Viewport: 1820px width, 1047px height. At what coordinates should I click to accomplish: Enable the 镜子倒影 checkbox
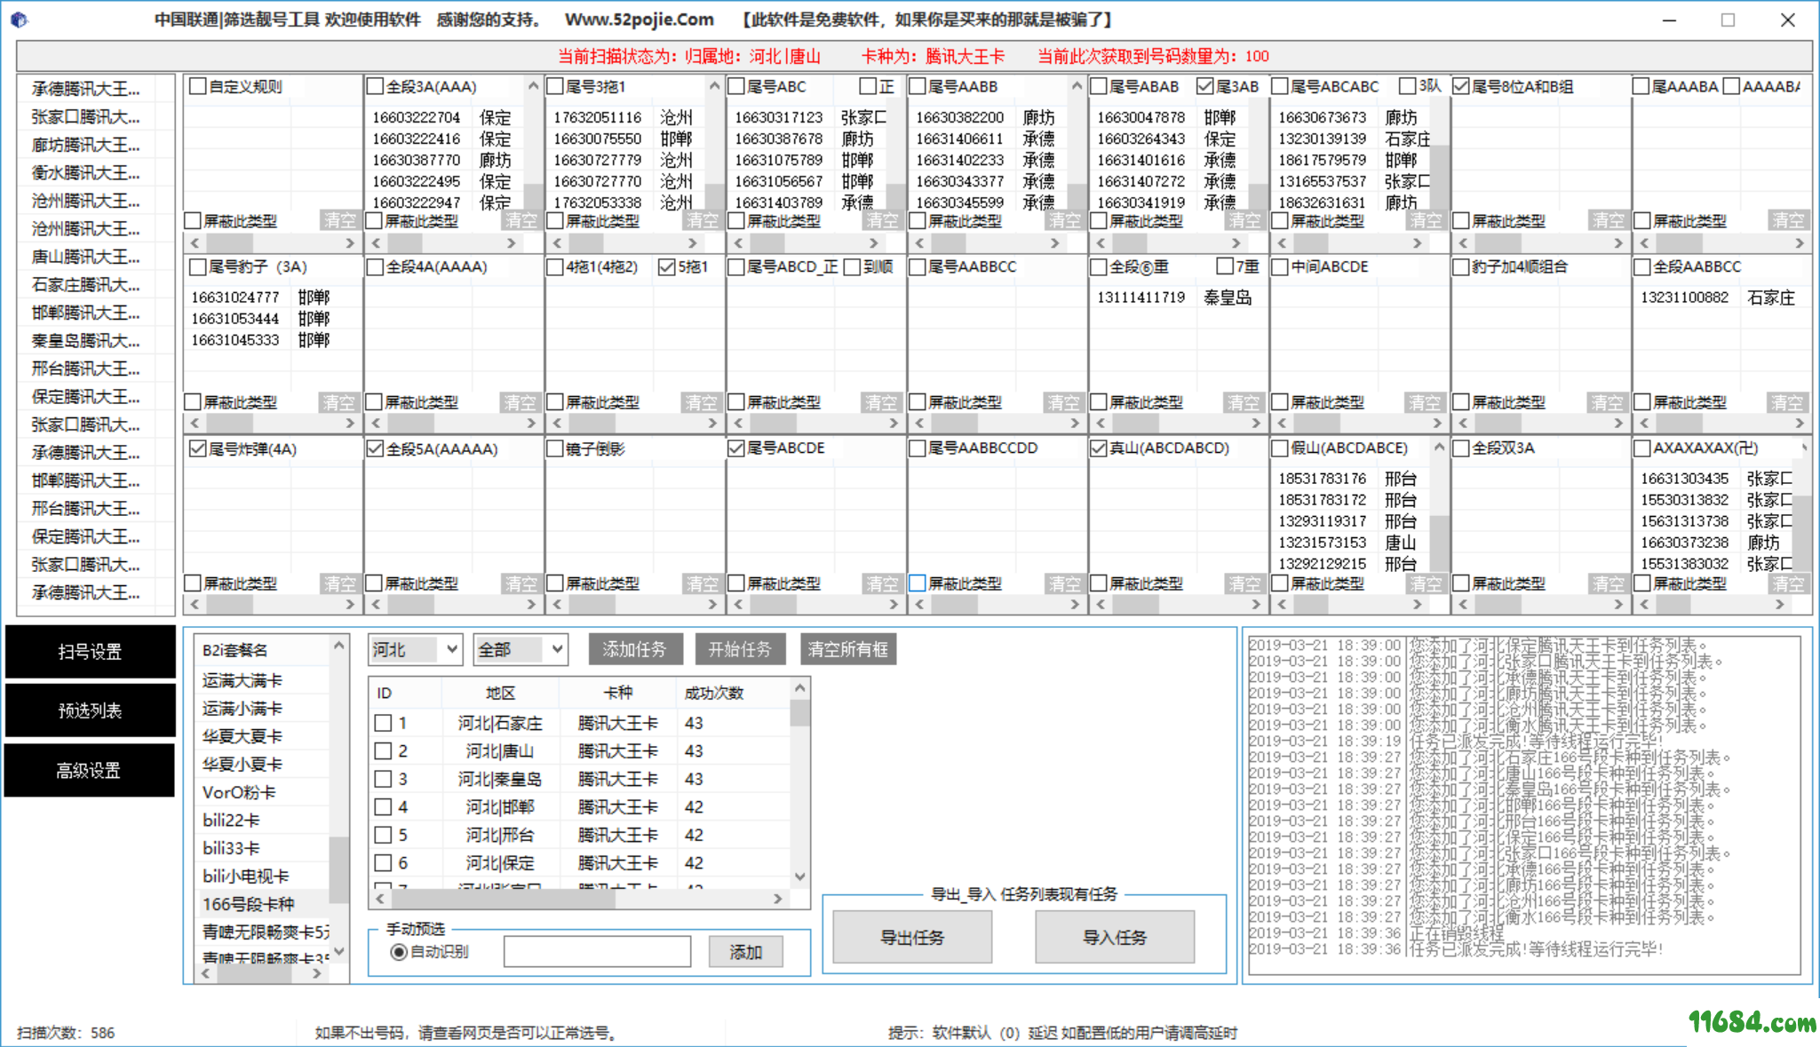(x=556, y=448)
